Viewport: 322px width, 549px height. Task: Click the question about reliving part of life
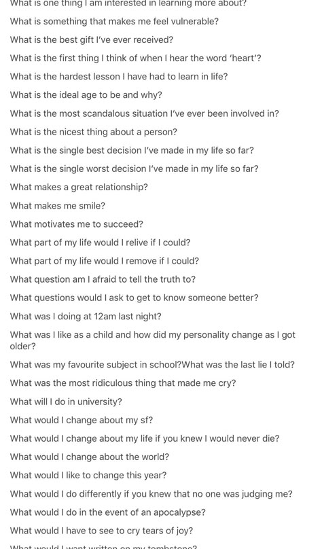coord(100,243)
